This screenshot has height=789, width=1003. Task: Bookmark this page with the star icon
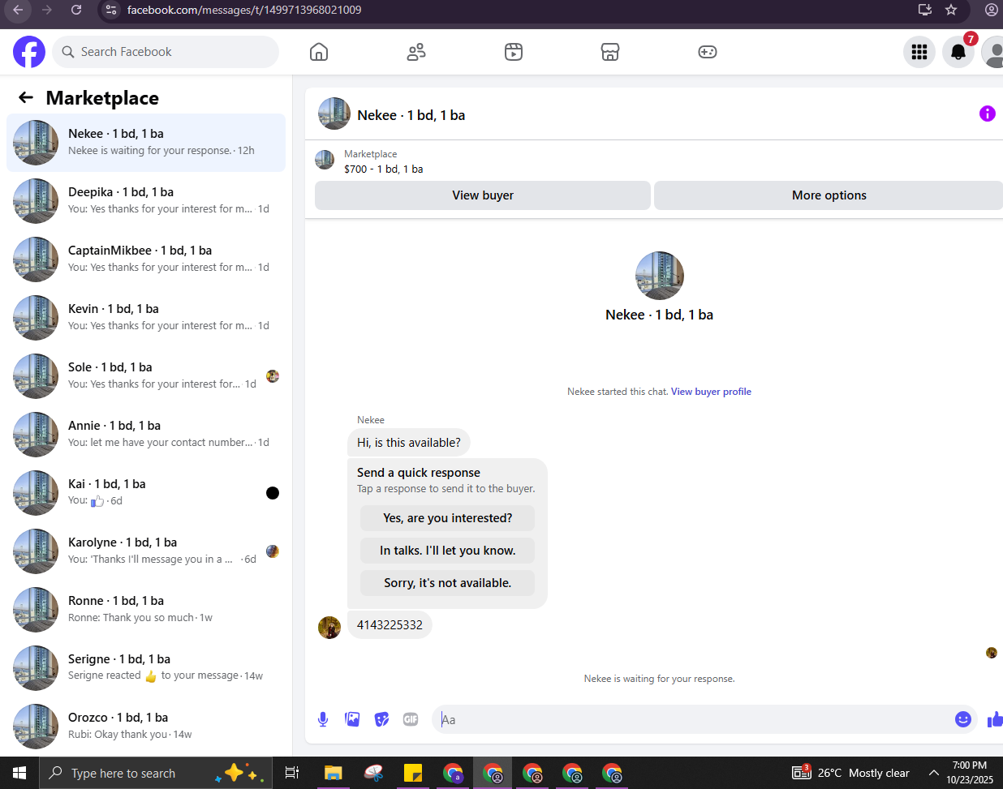(x=951, y=10)
